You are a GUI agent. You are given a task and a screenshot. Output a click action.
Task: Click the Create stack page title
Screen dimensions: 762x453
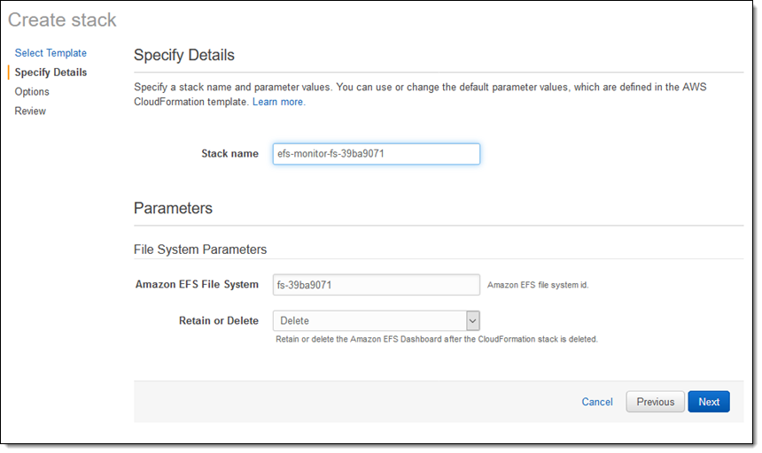62,19
